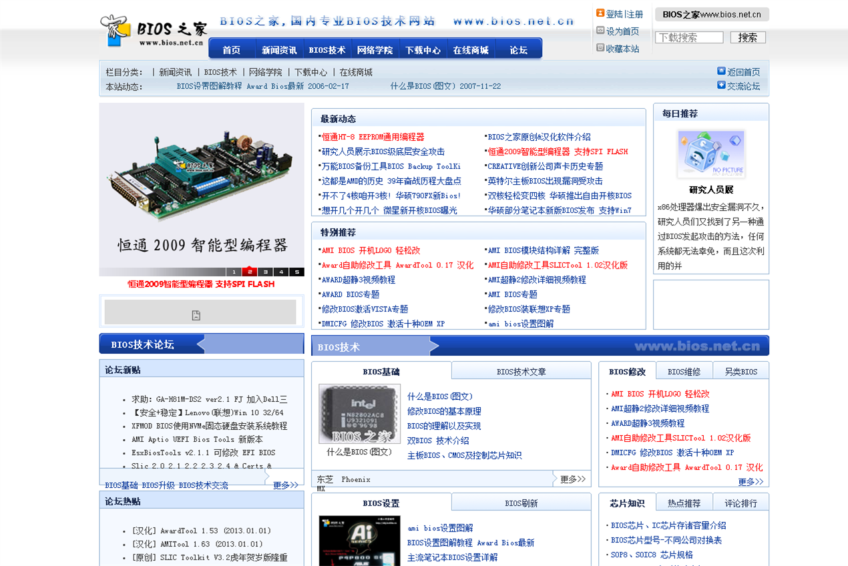Open 修改BIOS的基本原理 link
Image resolution: width=848 pixels, height=566 pixels.
coord(444,411)
